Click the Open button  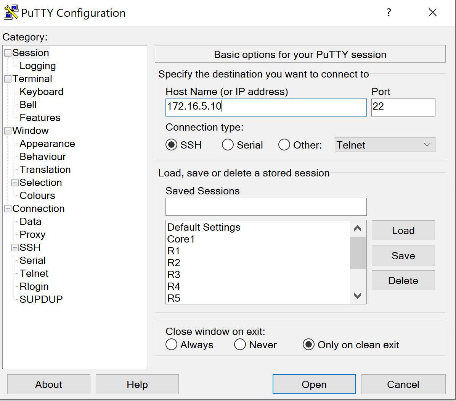314,385
